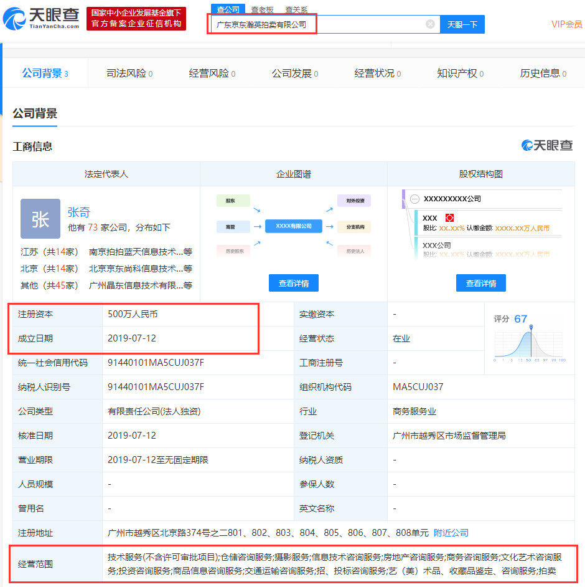Image resolution: width=585 pixels, height=587 pixels.
Task: Open the 附近公司 link
Action: tap(451, 533)
